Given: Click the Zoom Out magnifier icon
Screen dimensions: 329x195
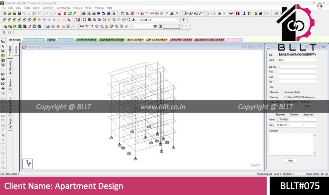Looking at the screenshot, I should [x=99, y=20].
